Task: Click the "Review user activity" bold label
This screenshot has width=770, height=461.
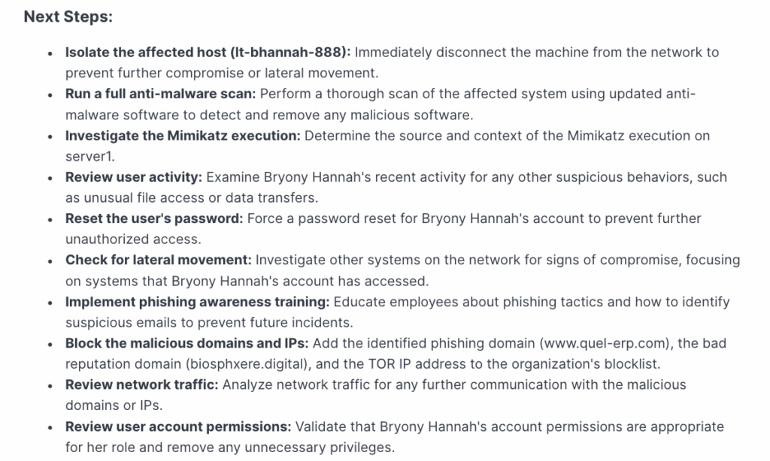Action: 133,177
